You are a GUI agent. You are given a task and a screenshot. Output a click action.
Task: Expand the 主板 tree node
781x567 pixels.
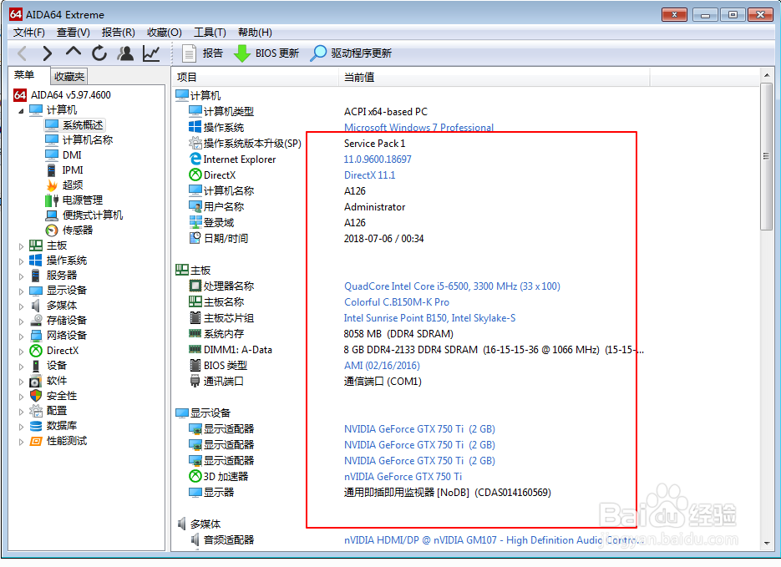click(x=21, y=246)
